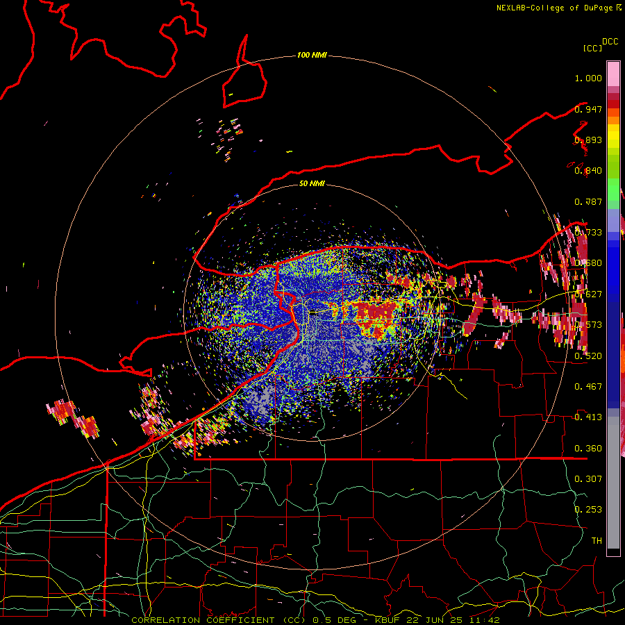
Task: Click the 11:42 timestamp
Action: click(x=485, y=620)
